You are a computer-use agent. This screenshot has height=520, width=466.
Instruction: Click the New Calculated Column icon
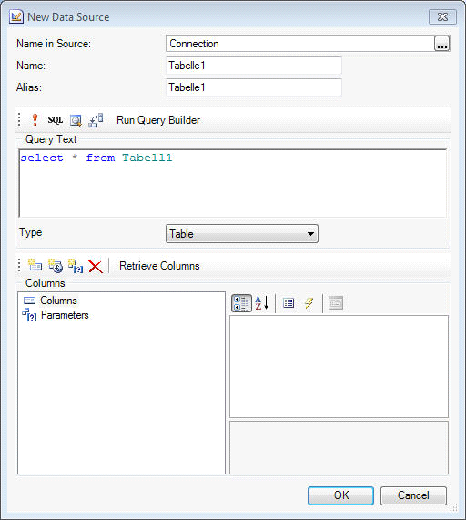(x=56, y=266)
